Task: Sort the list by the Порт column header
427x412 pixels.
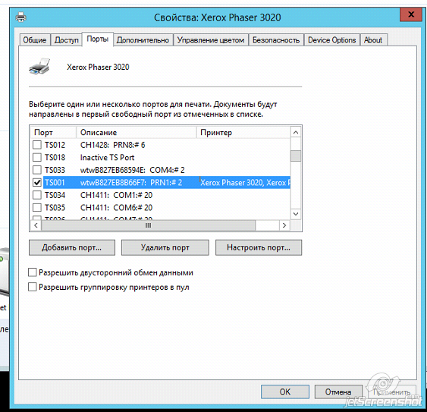Action: click(53, 133)
